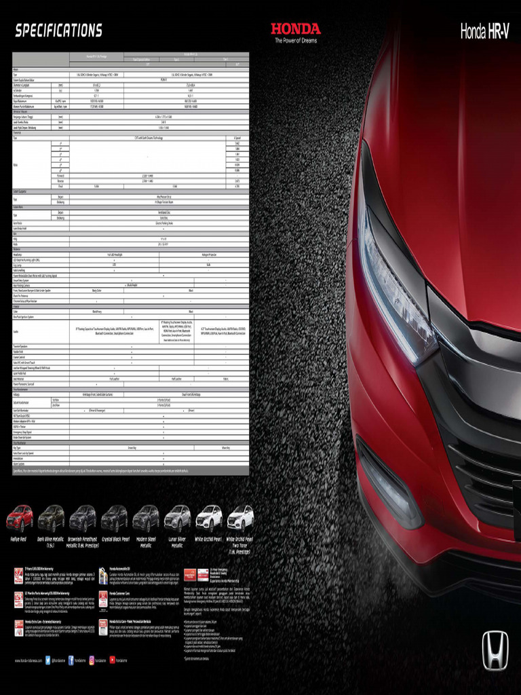This screenshot has height=695, width=521.
Task: Select the White Orchid Pearl Two Tone thumbnail
Action: tap(240, 519)
